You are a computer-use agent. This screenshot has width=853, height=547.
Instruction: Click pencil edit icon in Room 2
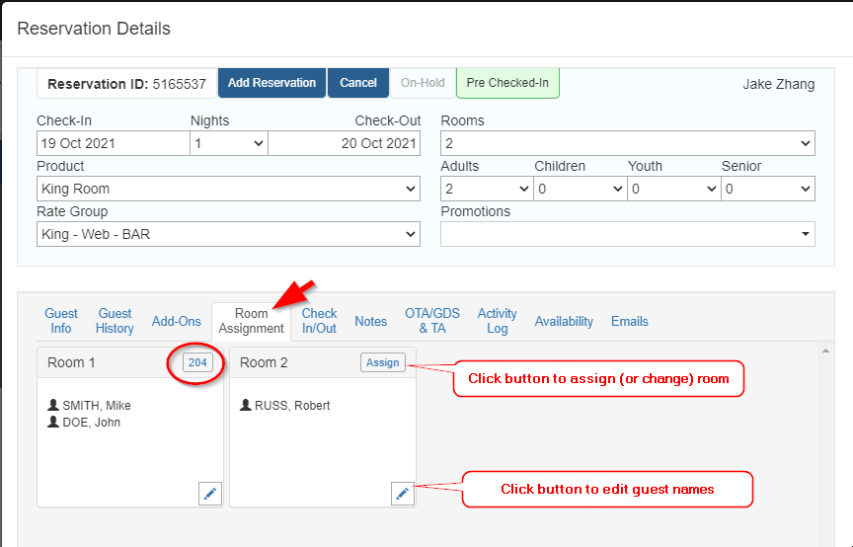[x=402, y=494]
